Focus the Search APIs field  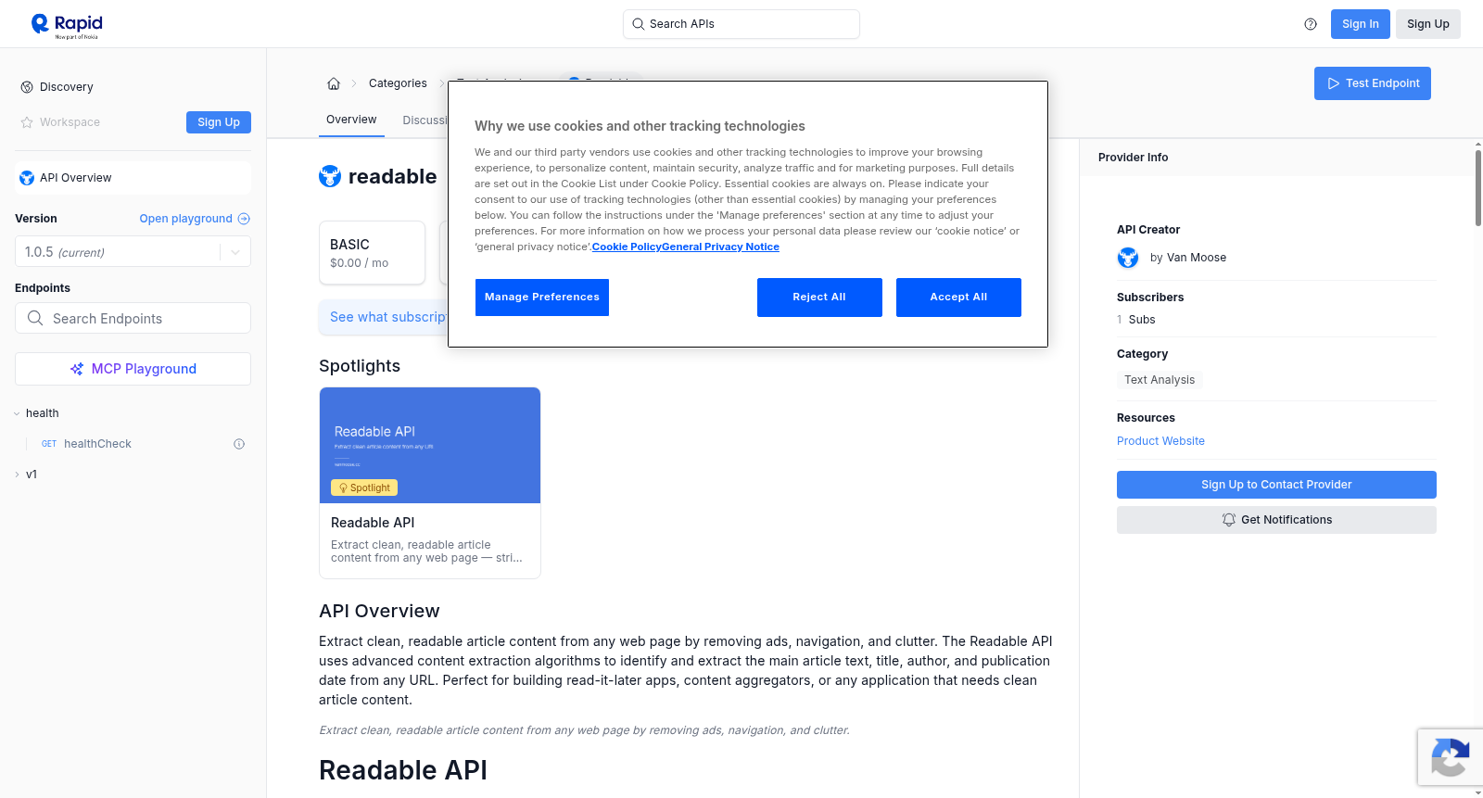(x=741, y=24)
